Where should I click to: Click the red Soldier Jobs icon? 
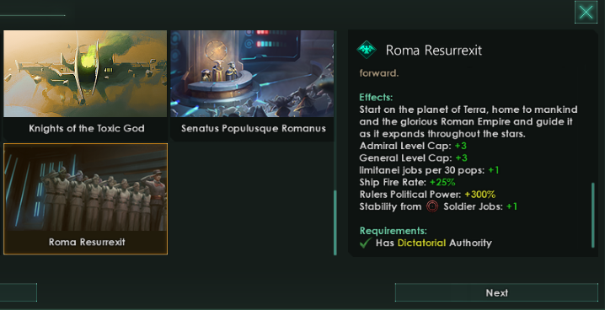coord(432,206)
